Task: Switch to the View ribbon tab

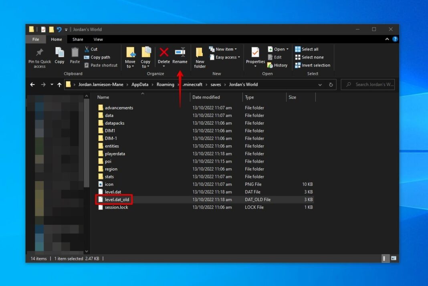Action: 98,39
